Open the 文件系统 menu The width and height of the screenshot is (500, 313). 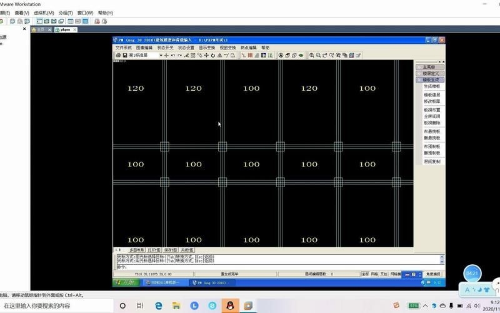point(123,48)
